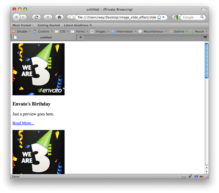Open a new tab with the plus button
219x193 pixels.
tap(81, 37)
